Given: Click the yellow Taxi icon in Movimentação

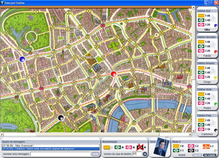Looking at the screenshot, I should click(106, 147).
